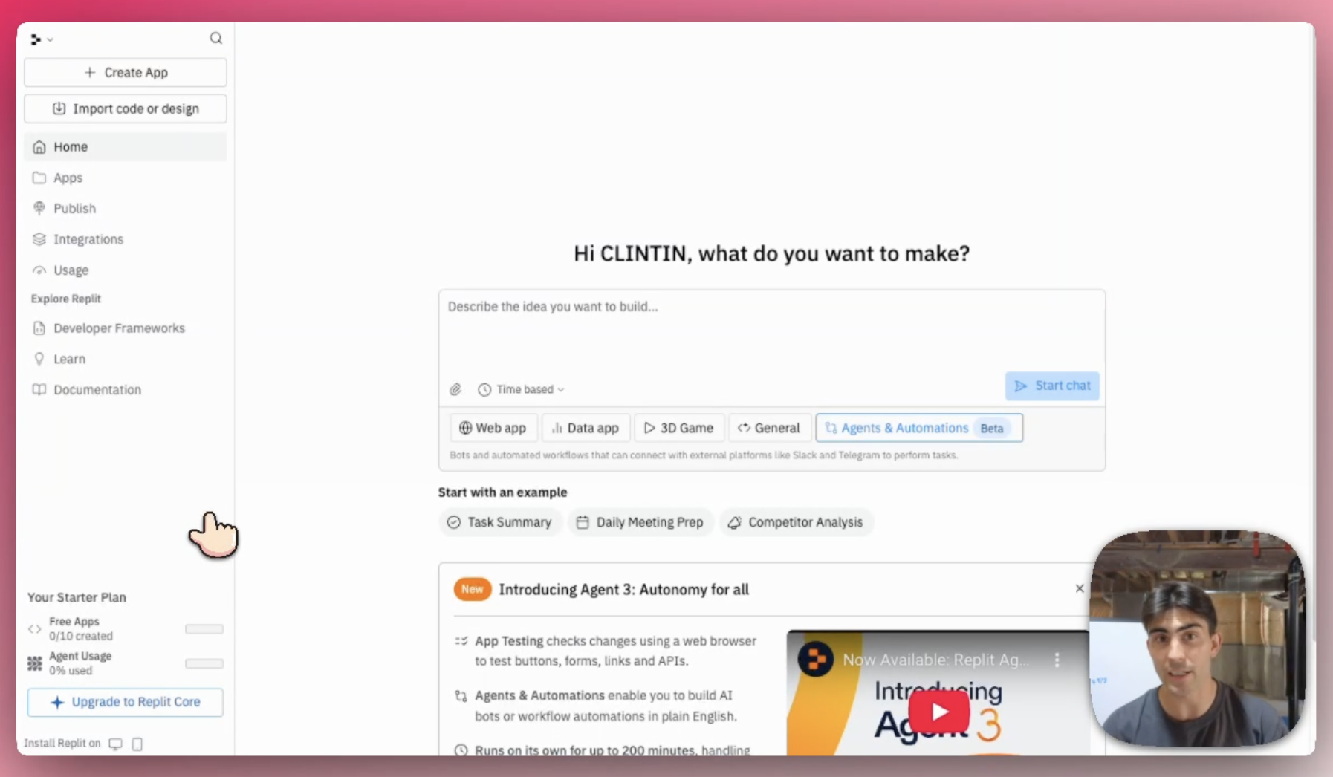The image size is (1333, 777).
Task: Click the 'Your Starter Plan' heading
Action: [77, 597]
